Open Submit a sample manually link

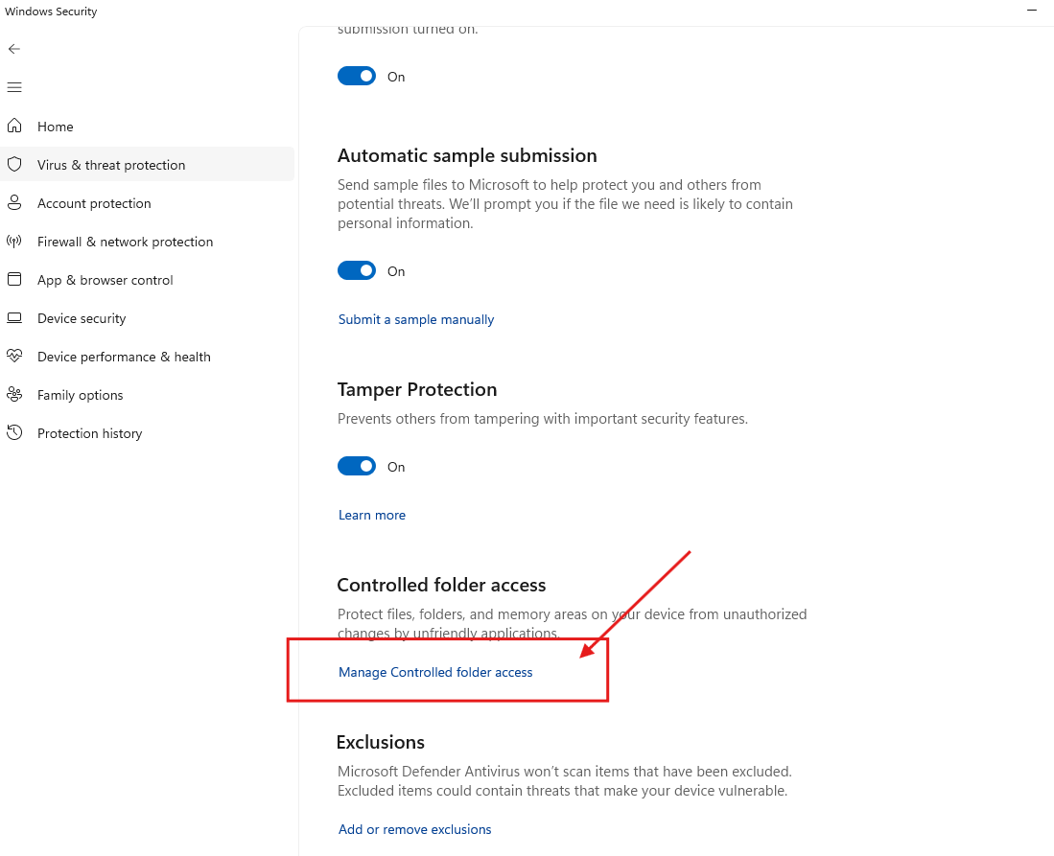coord(416,319)
